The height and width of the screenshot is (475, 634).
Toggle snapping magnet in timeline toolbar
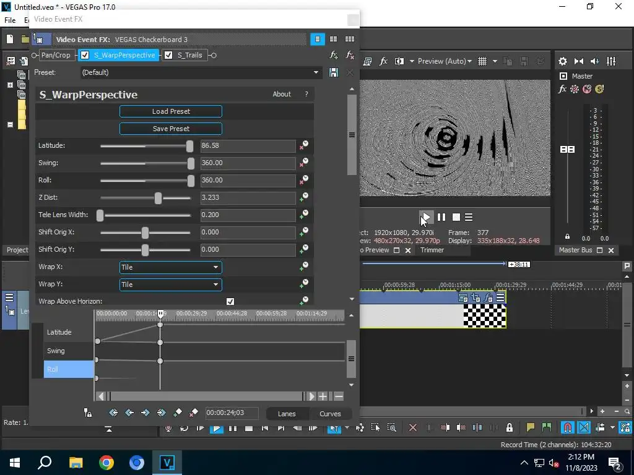[568, 428]
